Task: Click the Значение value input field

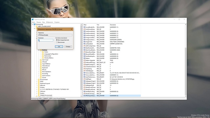Action: tap(46, 40)
